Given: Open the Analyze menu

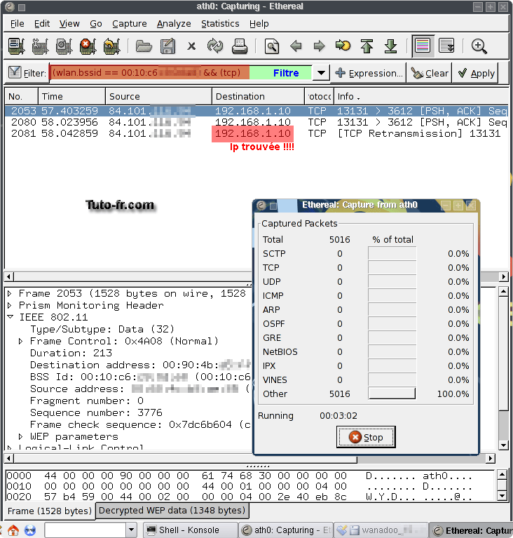Looking at the screenshot, I should click(174, 24).
